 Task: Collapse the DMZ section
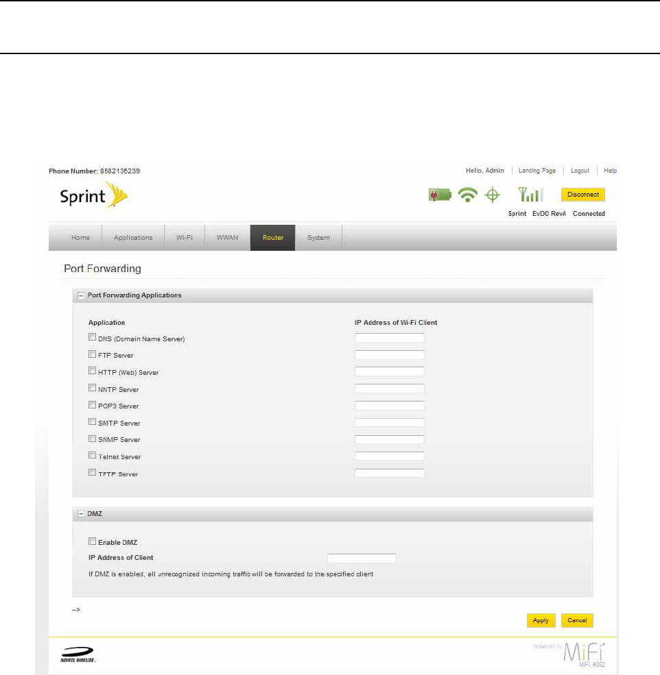(x=81, y=513)
